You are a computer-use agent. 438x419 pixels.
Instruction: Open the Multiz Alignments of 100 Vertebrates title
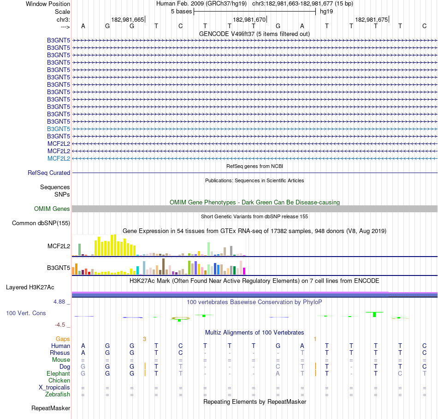(x=255, y=332)
